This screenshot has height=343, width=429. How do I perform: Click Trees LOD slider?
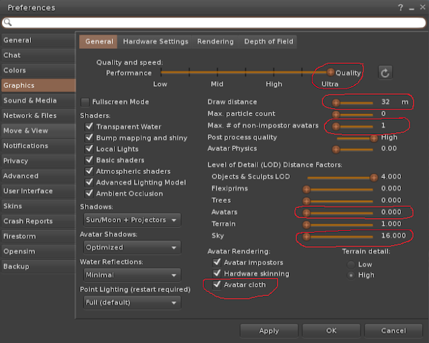click(338, 201)
